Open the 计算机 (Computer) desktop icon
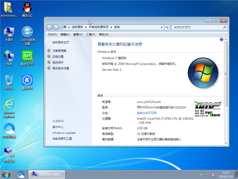The width and height of the screenshot is (238, 179). 9,34
